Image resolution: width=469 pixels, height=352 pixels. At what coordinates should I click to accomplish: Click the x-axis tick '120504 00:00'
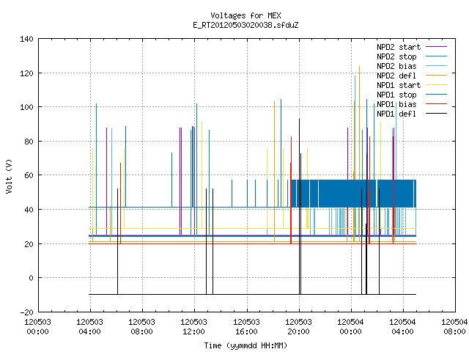click(x=350, y=327)
